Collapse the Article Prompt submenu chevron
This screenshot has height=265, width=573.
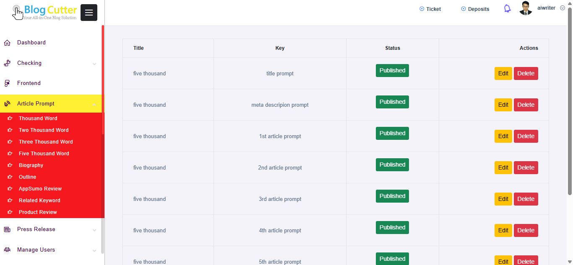click(x=94, y=104)
